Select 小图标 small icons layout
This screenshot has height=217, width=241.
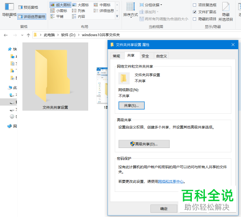click(x=59, y=11)
